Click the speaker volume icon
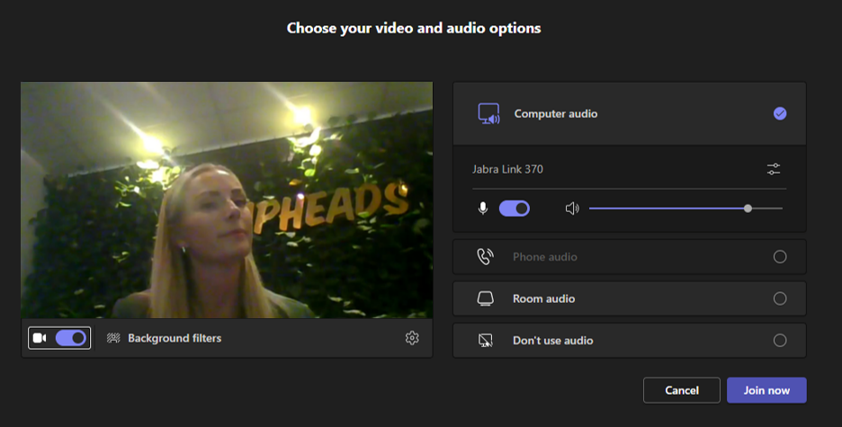842x427 pixels. pos(571,209)
